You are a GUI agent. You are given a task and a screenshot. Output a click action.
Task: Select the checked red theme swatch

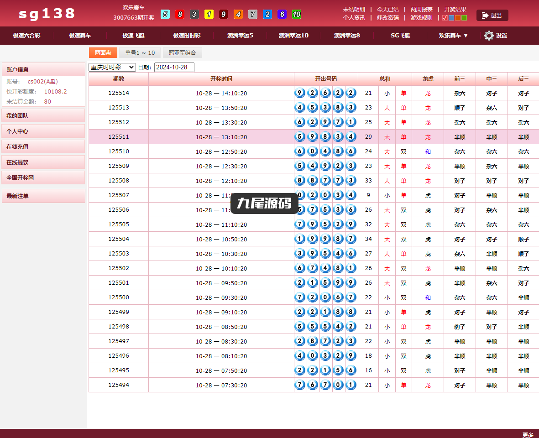tap(445, 18)
